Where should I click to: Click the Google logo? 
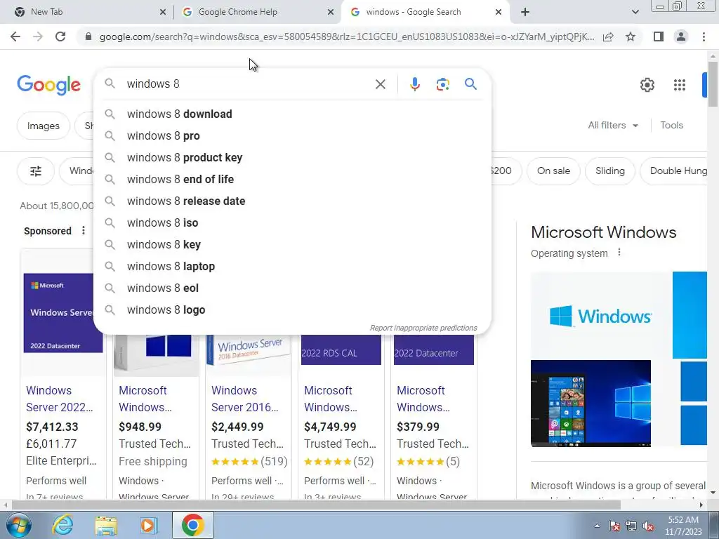click(x=48, y=85)
